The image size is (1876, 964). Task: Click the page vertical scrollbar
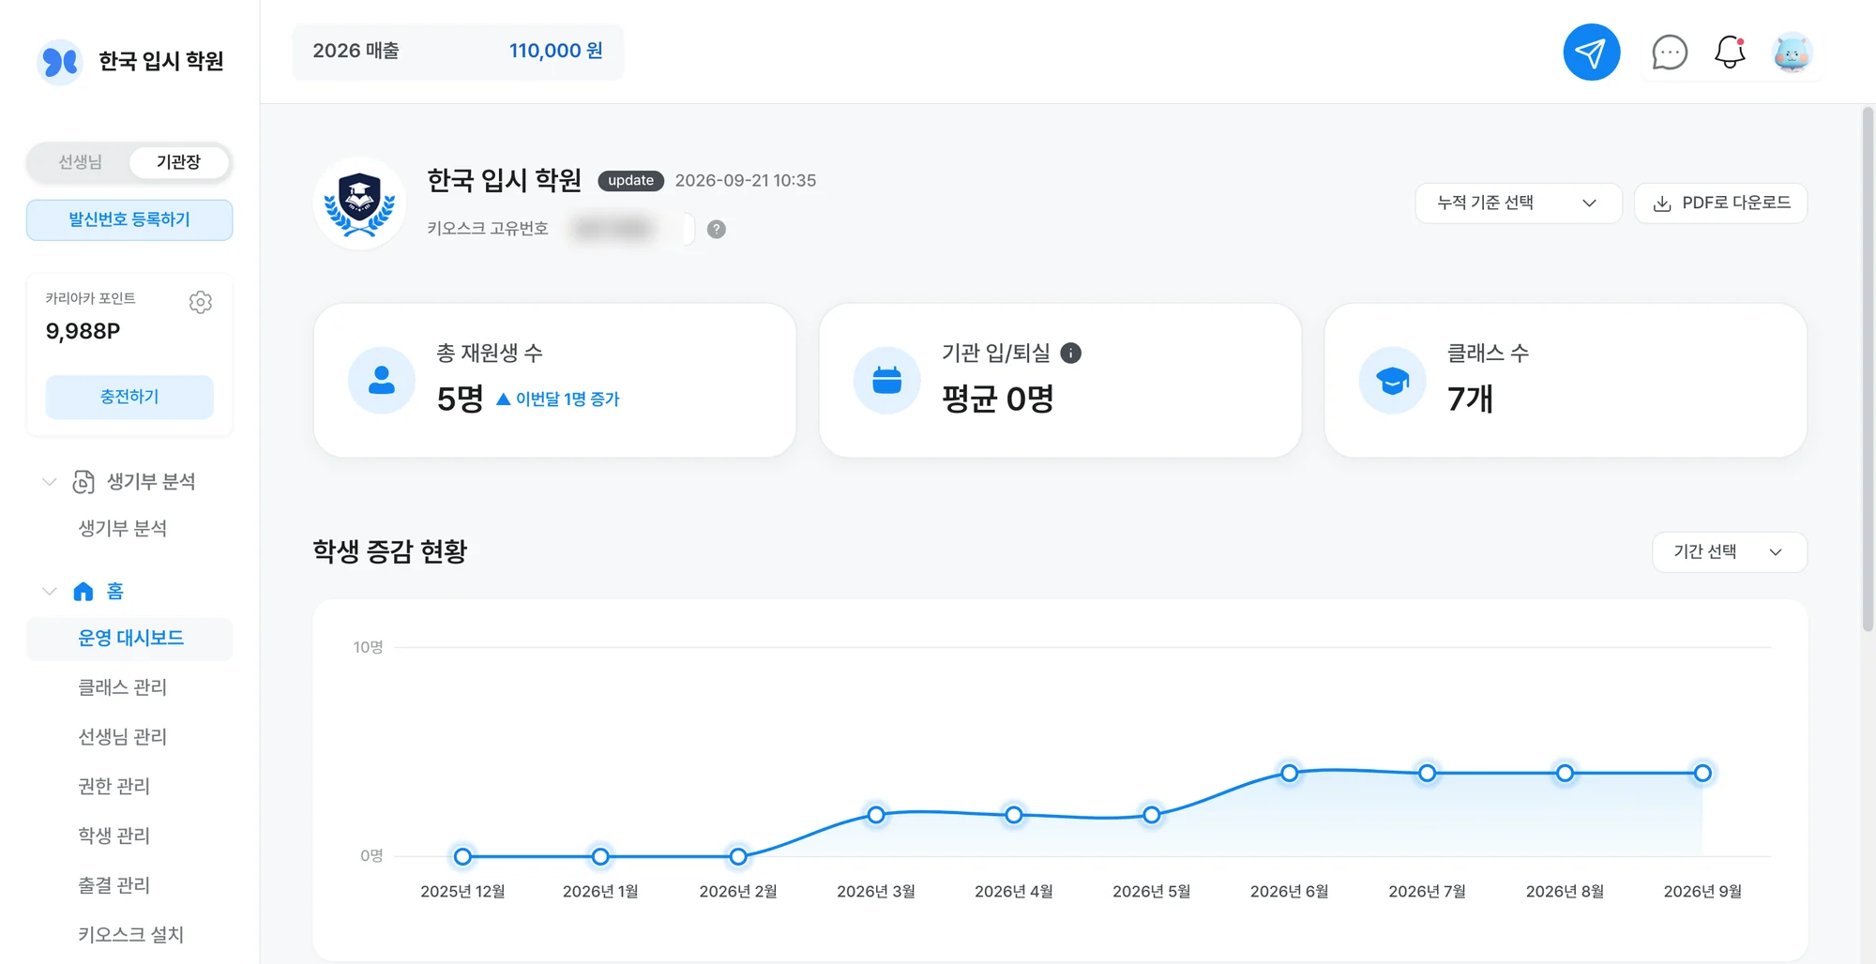1868,370
